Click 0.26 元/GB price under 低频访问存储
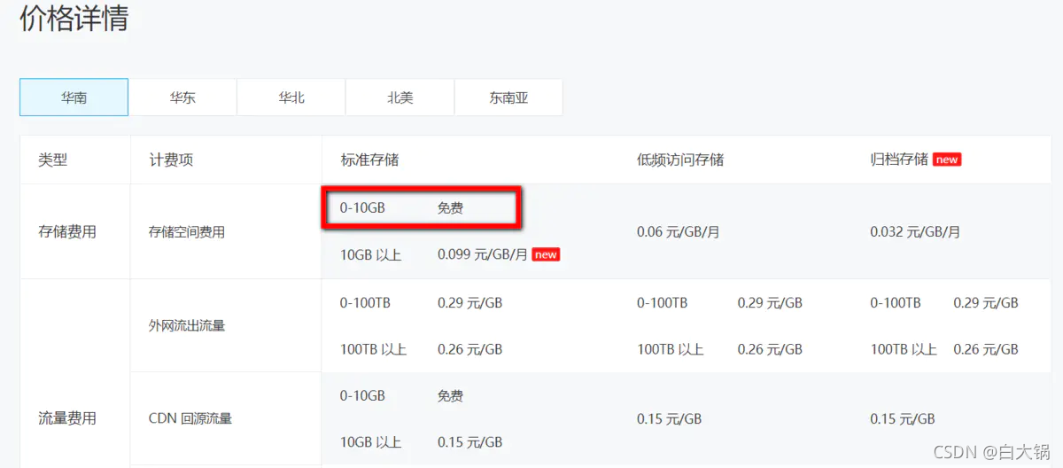Image resolution: width=1063 pixels, height=468 pixels. (x=770, y=349)
